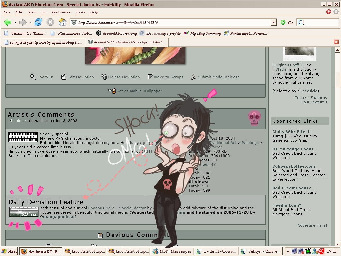Click the bobkitty artist link
Image resolution: width=341 pixels, height=256 pixels.
pos(18,121)
